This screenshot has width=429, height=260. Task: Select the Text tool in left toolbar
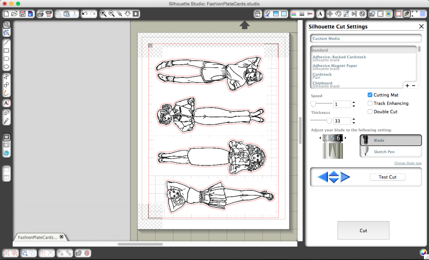pos(6,103)
